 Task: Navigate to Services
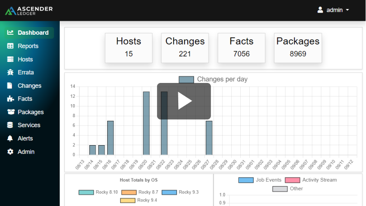pos(29,125)
